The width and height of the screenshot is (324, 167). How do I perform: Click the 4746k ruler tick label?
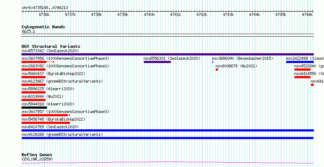coord(307,14)
